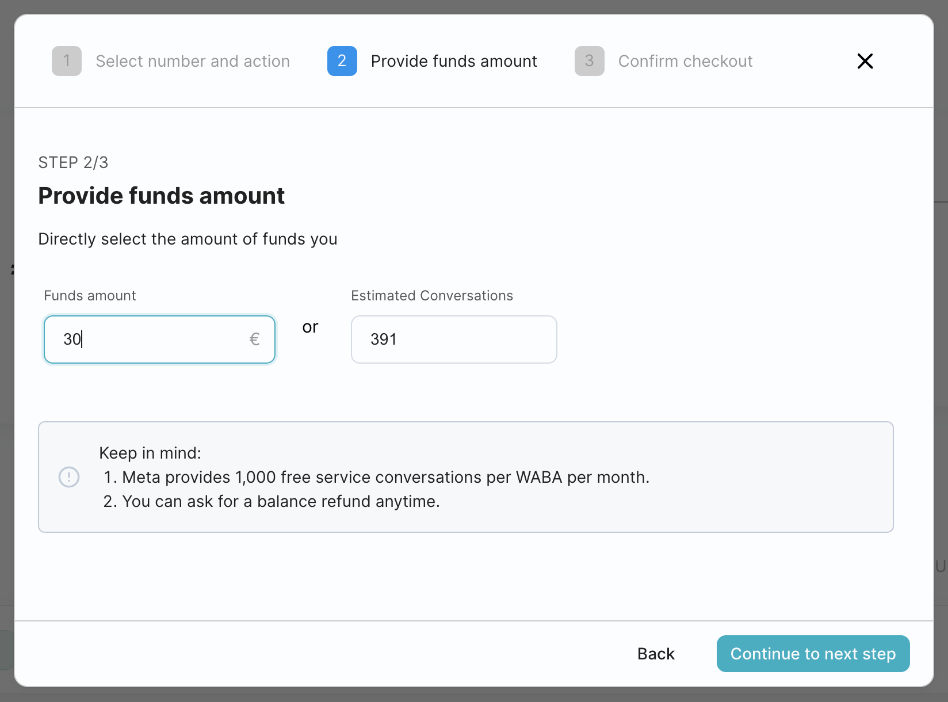
Task: Click the step 1 number badge
Action: point(67,61)
